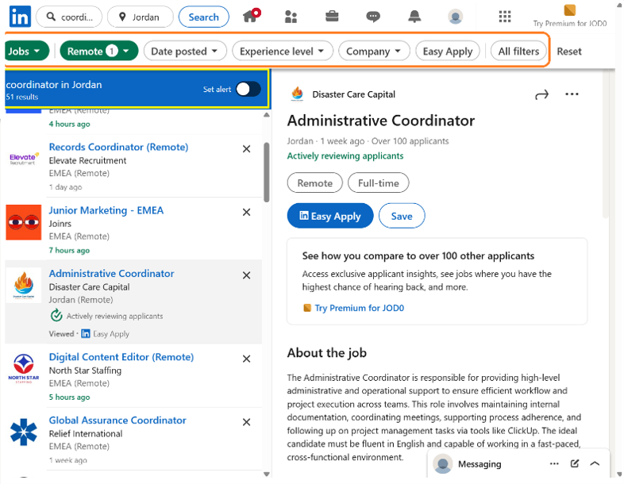The height and width of the screenshot is (484, 624).
Task: Click job list scrollbar down arrow
Action: click(x=267, y=474)
